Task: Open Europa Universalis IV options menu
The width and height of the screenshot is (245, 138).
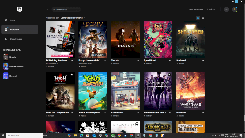Action: (x=105, y=61)
